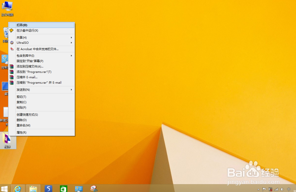
Task: Choose 固定到"开始"屏幕(P)
Action: click(x=41, y=61)
